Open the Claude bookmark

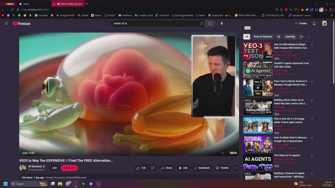click(x=83, y=15)
